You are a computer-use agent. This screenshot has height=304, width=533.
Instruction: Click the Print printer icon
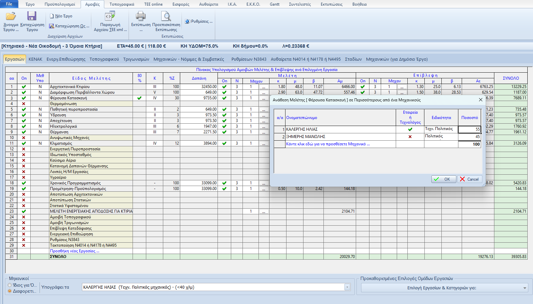click(141, 16)
